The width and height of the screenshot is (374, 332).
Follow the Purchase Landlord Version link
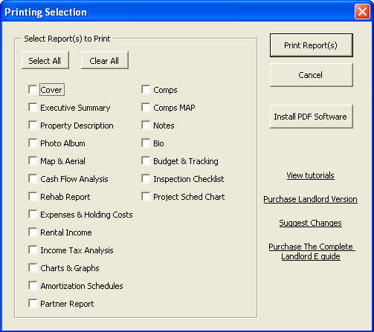coord(310,199)
